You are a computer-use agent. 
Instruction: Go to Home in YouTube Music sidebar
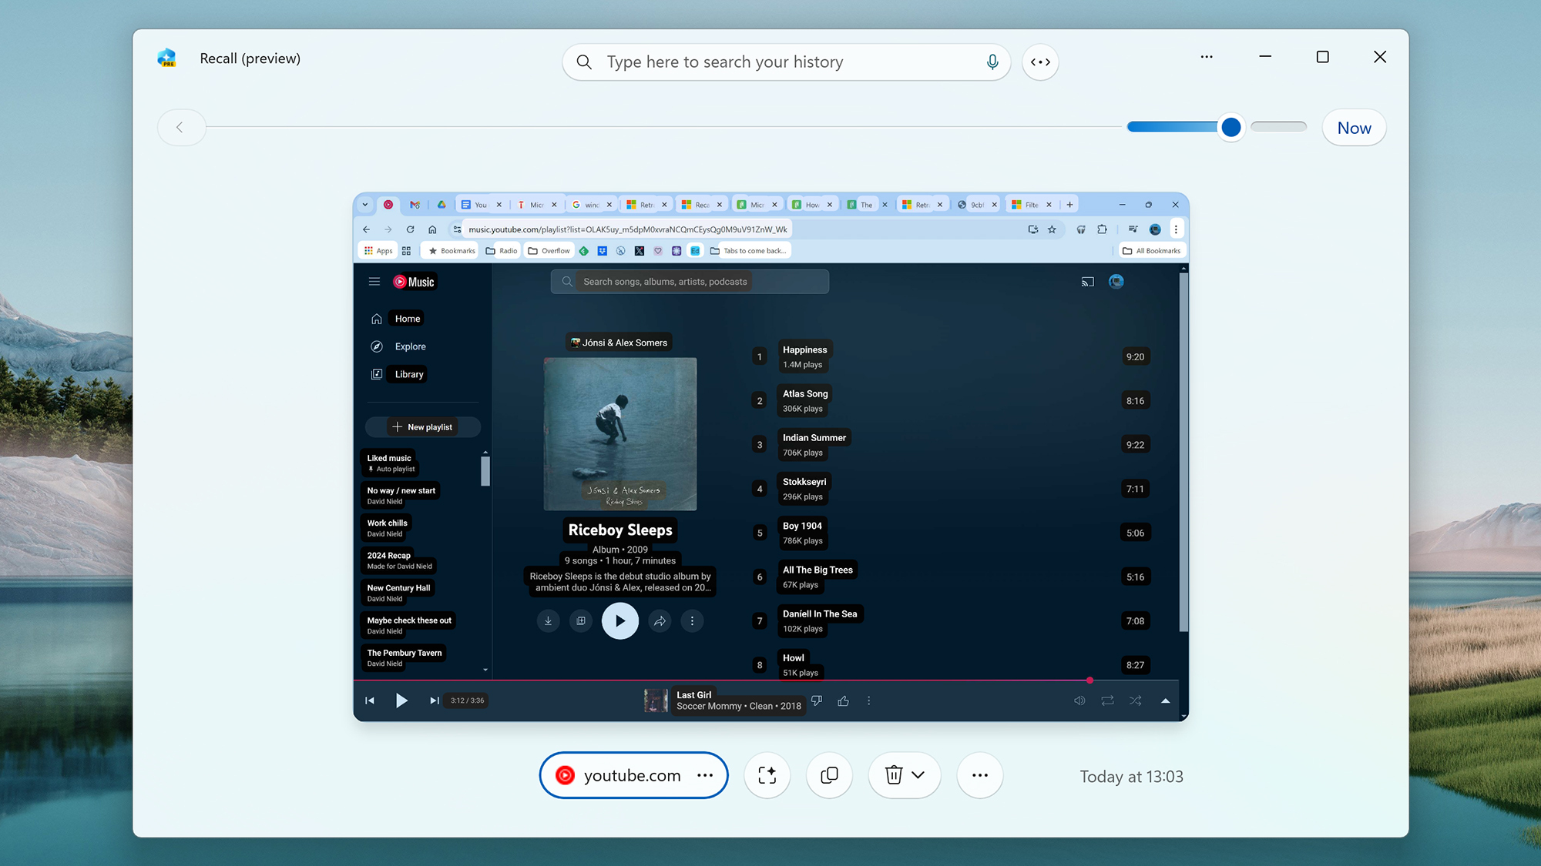[398, 319]
